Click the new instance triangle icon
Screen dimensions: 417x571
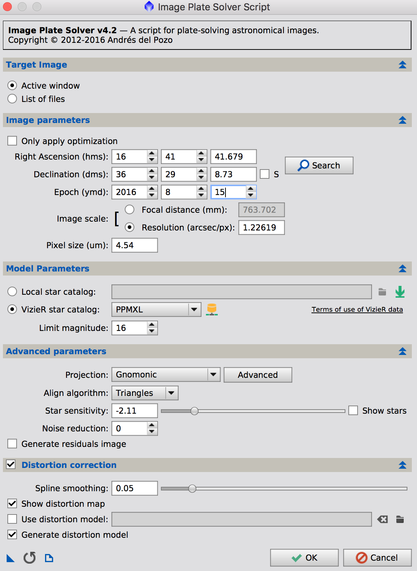(11, 558)
